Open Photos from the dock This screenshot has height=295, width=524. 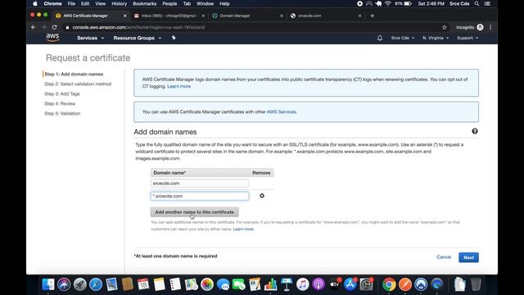207,284
